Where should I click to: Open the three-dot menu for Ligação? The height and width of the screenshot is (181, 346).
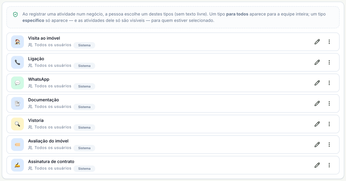point(329,62)
